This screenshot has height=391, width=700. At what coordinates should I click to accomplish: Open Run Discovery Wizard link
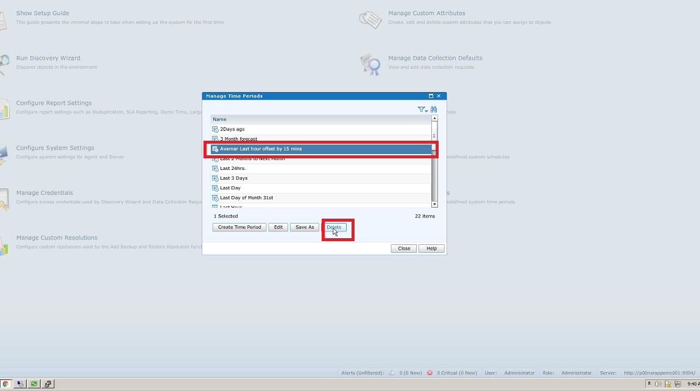point(48,58)
